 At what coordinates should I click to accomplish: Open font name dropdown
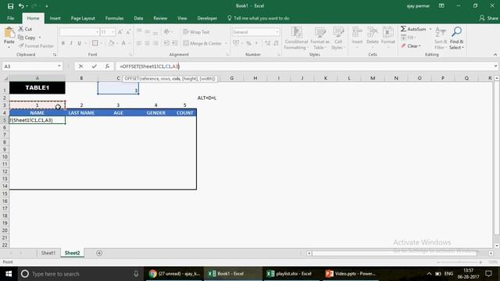coord(97,32)
